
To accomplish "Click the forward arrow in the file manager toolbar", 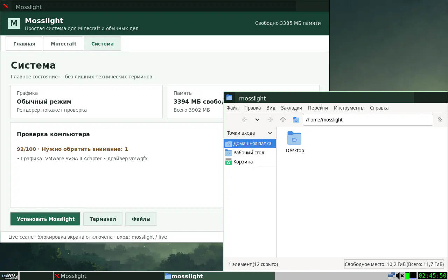I will (x=270, y=120).
